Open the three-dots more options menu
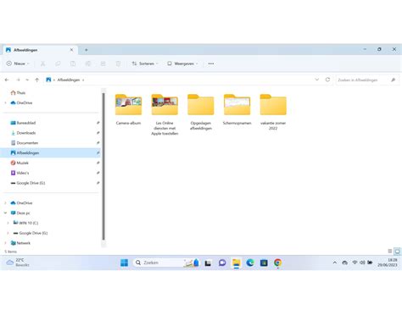The image size is (402, 315). pos(211,64)
